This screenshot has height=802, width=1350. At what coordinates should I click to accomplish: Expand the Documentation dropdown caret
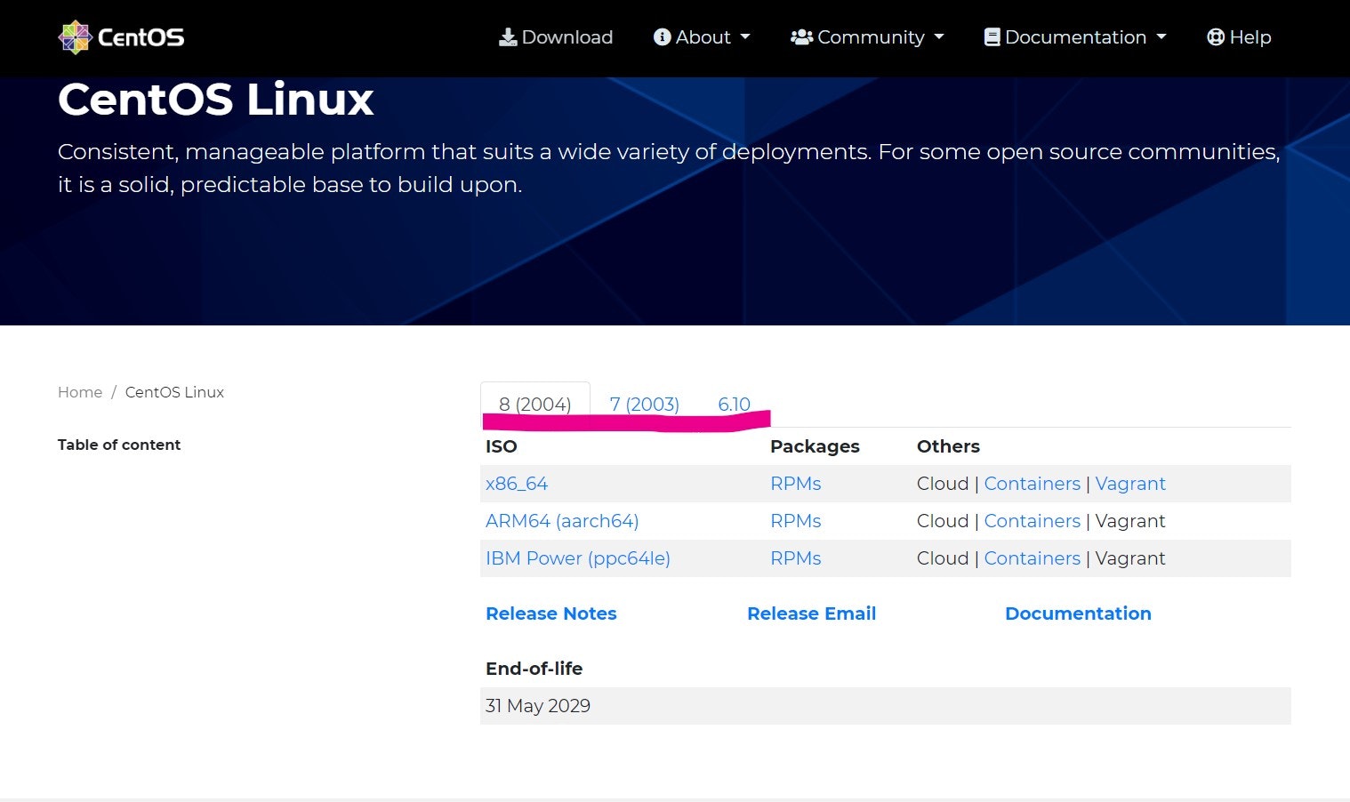pyautogui.click(x=1161, y=37)
